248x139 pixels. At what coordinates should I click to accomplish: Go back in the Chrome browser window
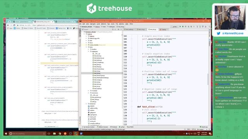point(8,25)
